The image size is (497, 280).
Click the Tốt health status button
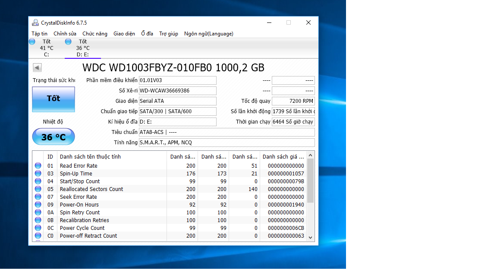pyautogui.click(x=53, y=99)
